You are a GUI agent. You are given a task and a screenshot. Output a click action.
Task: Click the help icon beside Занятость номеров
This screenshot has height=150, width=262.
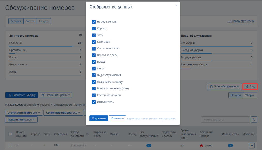tap(80, 35)
